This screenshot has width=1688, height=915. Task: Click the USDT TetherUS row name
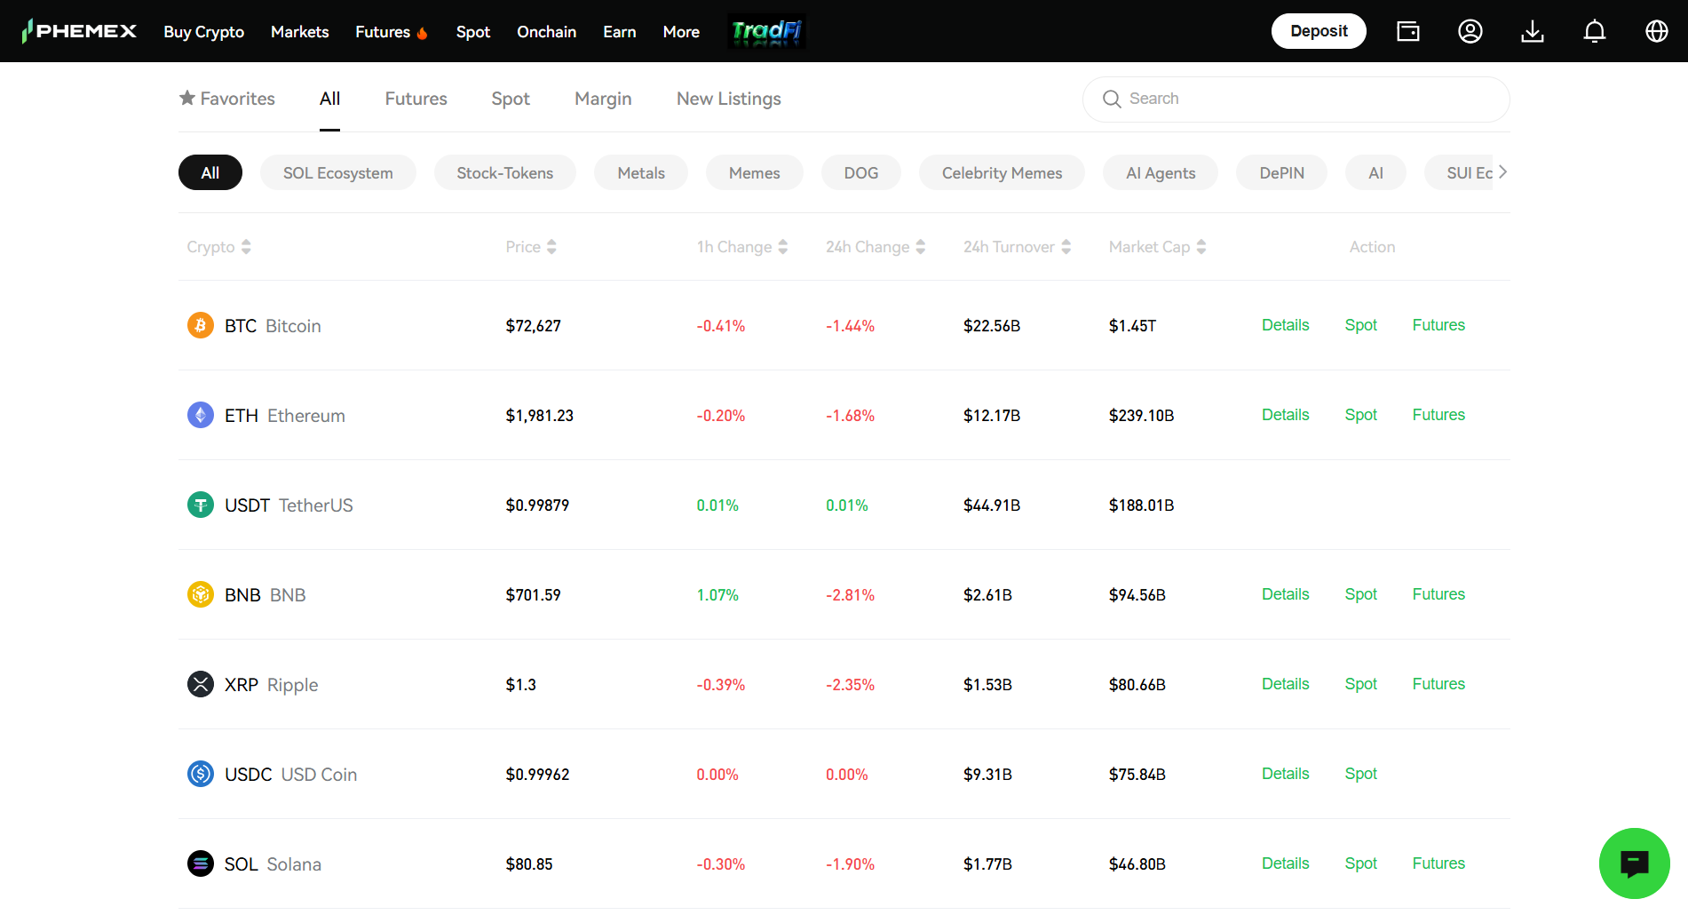click(289, 505)
